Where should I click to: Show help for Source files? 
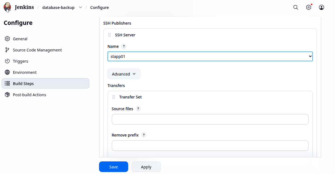[x=138, y=109]
